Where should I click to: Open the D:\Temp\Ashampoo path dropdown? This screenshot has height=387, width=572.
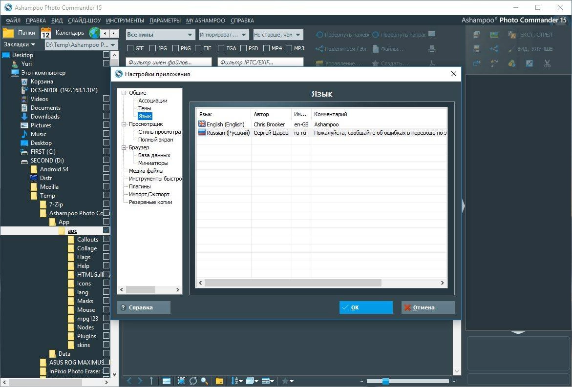(81, 45)
